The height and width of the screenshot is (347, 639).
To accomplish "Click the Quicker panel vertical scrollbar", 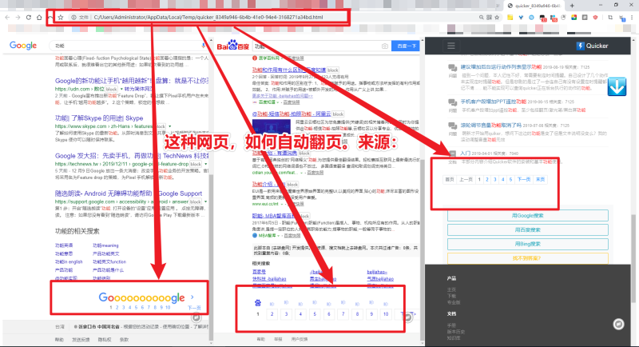I will (x=633, y=257).
